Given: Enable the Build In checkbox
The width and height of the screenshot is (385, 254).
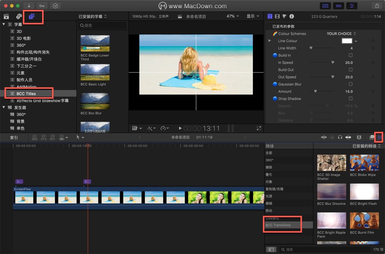Looking at the screenshot, I should click(350, 55).
